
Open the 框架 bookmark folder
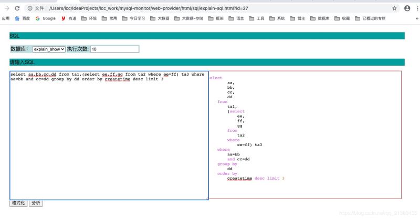[215, 18]
